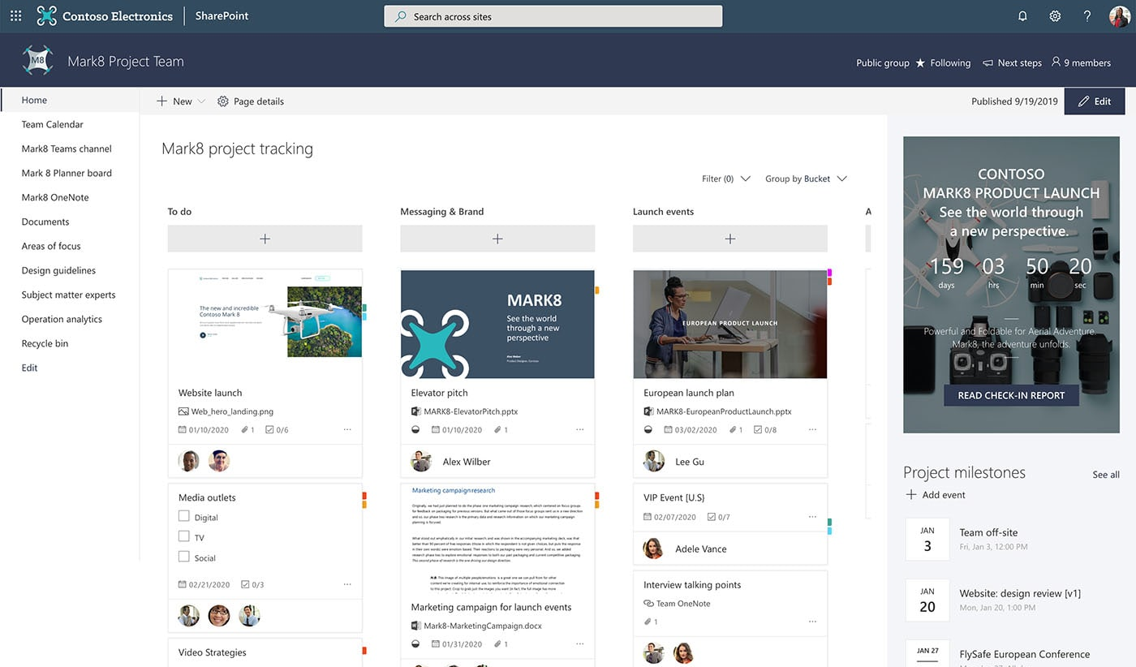Expand the Filter (0) dropdown

(x=726, y=179)
